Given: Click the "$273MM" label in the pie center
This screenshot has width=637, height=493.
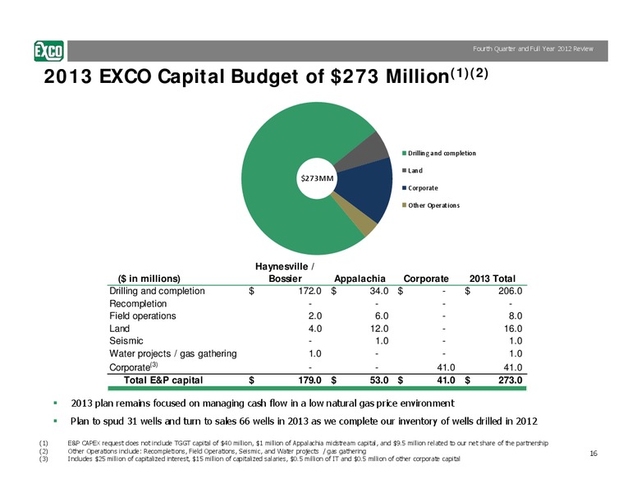Looking at the screenshot, I should 317,178.
